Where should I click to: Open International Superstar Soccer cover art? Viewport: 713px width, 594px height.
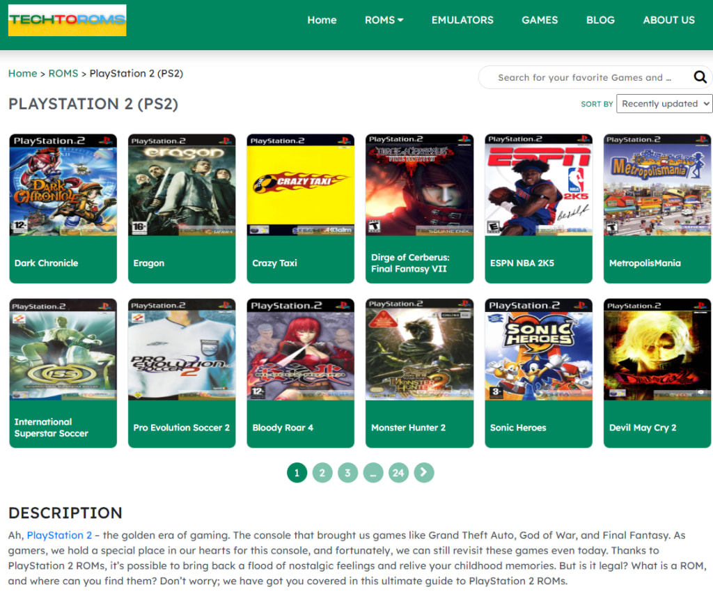(63, 350)
